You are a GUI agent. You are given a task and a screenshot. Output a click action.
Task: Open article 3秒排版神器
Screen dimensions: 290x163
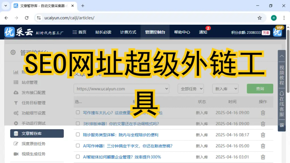[121, 124]
